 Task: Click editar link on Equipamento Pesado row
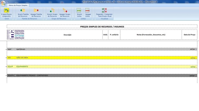coord(193,76)
